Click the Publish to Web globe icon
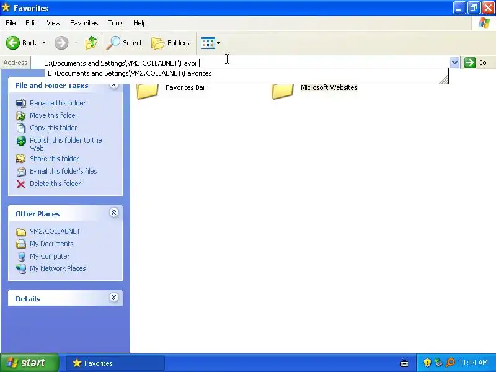496x372 pixels. [21, 141]
